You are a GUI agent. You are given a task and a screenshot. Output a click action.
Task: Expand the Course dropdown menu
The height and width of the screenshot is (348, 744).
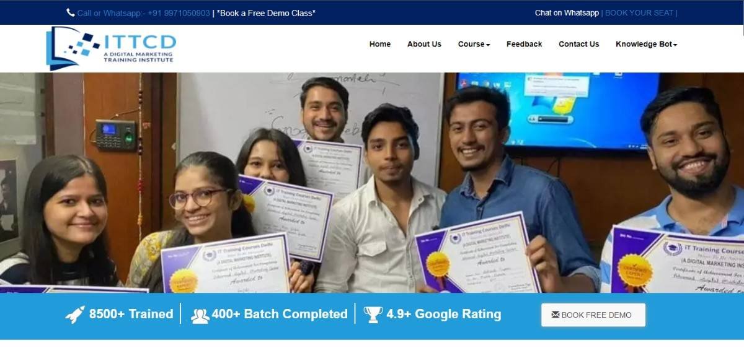474,44
